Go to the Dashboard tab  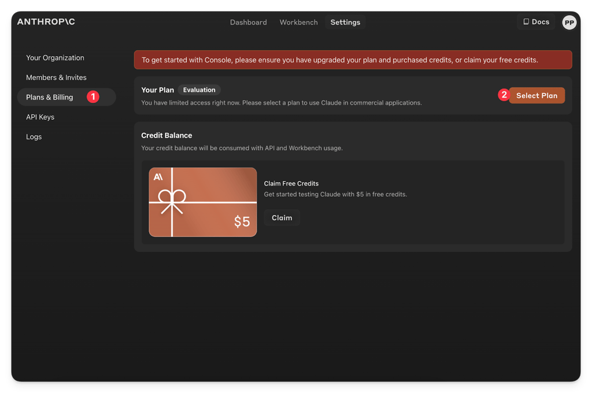(x=248, y=23)
